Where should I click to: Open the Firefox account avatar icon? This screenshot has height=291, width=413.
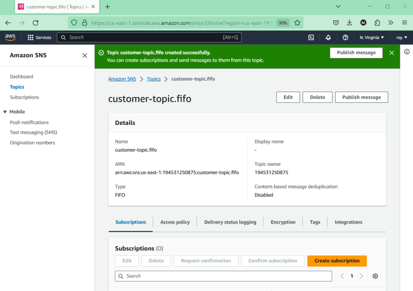tap(363, 22)
